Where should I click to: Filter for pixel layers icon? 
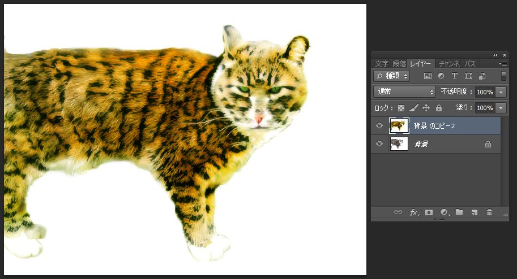pos(428,76)
